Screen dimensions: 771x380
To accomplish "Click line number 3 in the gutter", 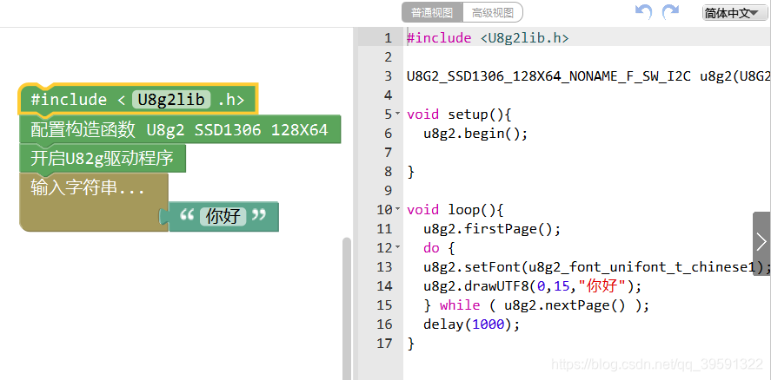I will click(x=389, y=76).
